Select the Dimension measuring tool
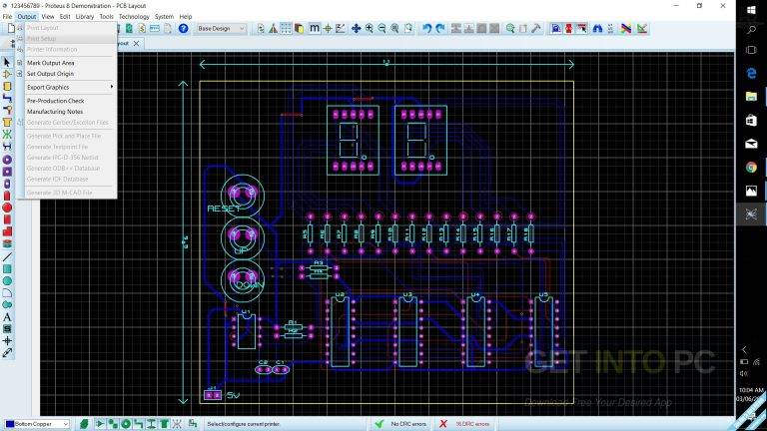767x431 pixels. point(6,353)
